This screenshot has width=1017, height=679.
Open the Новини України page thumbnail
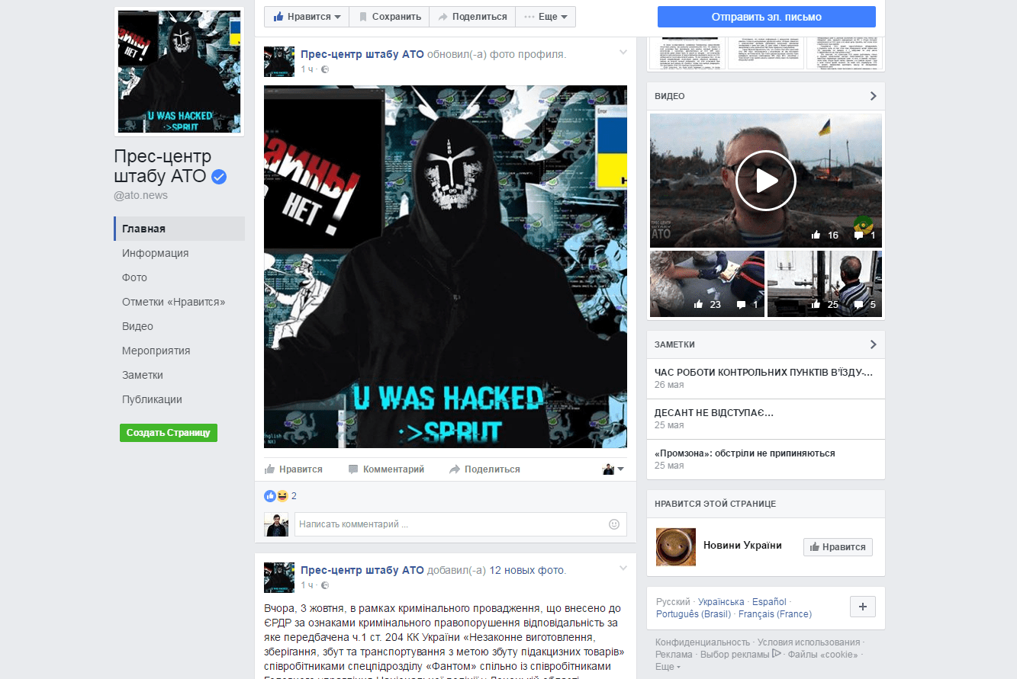point(676,547)
